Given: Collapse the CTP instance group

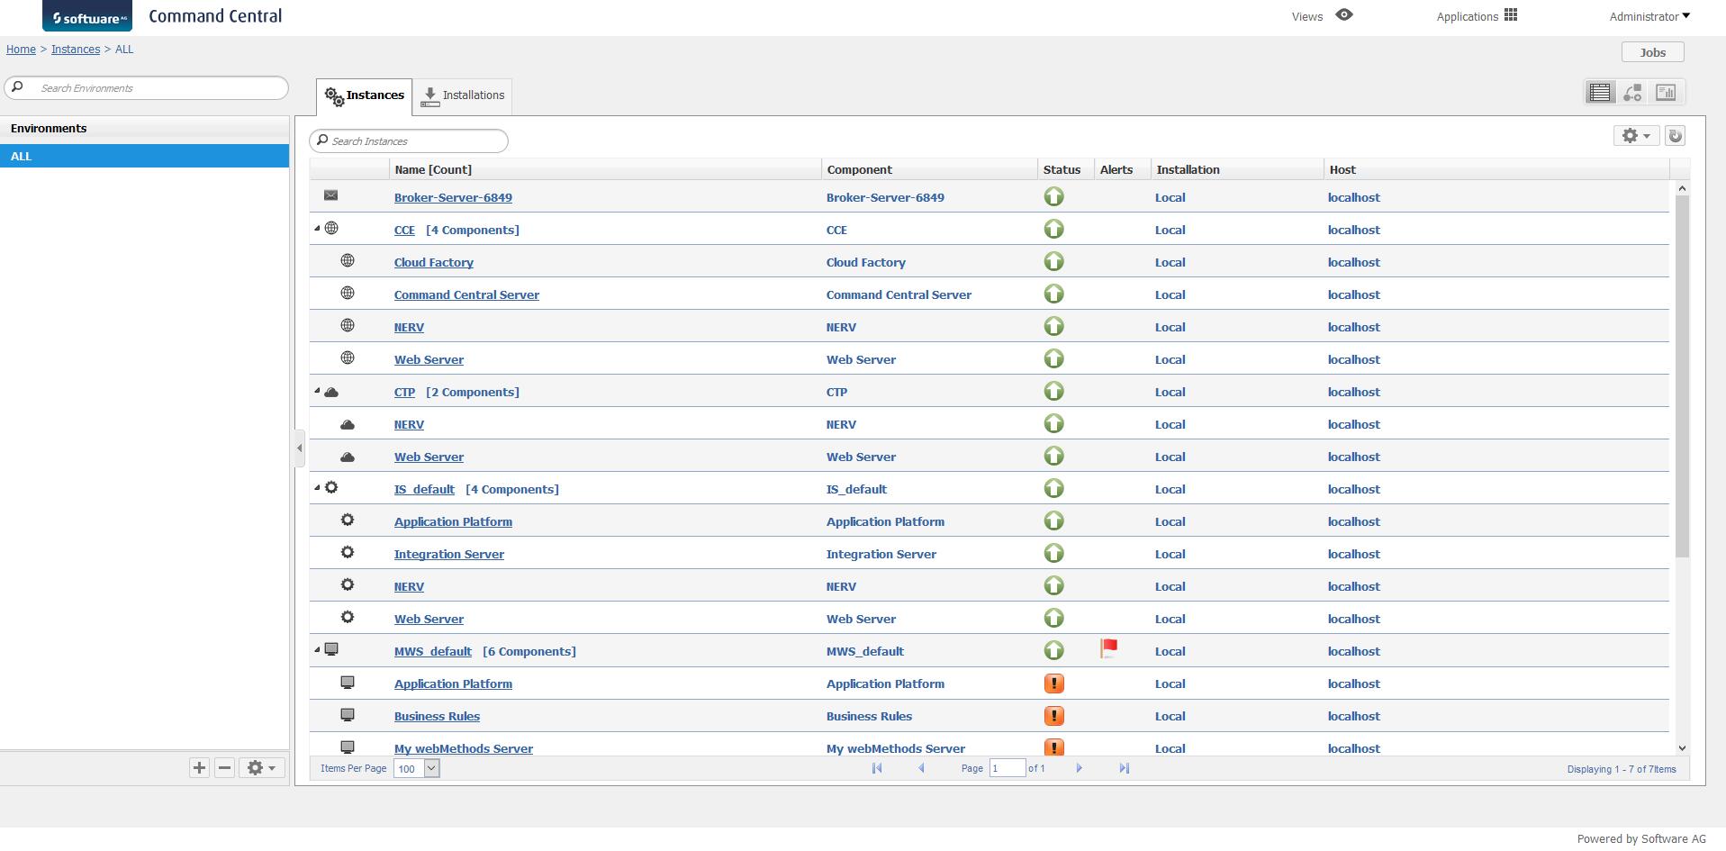Looking at the screenshot, I should 317,391.
